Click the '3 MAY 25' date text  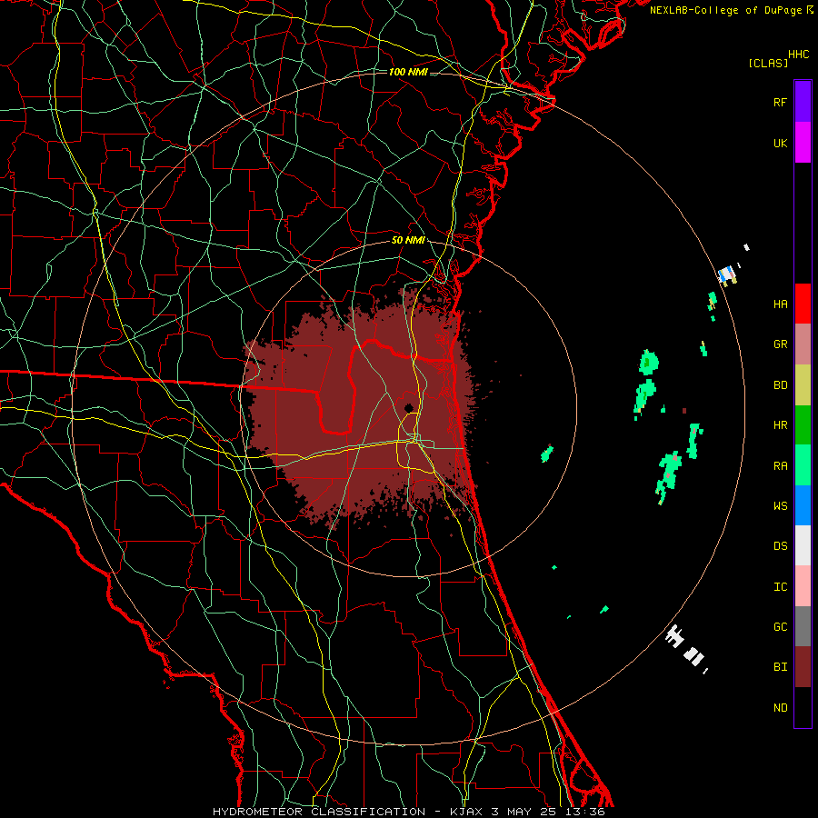[524, 812]
